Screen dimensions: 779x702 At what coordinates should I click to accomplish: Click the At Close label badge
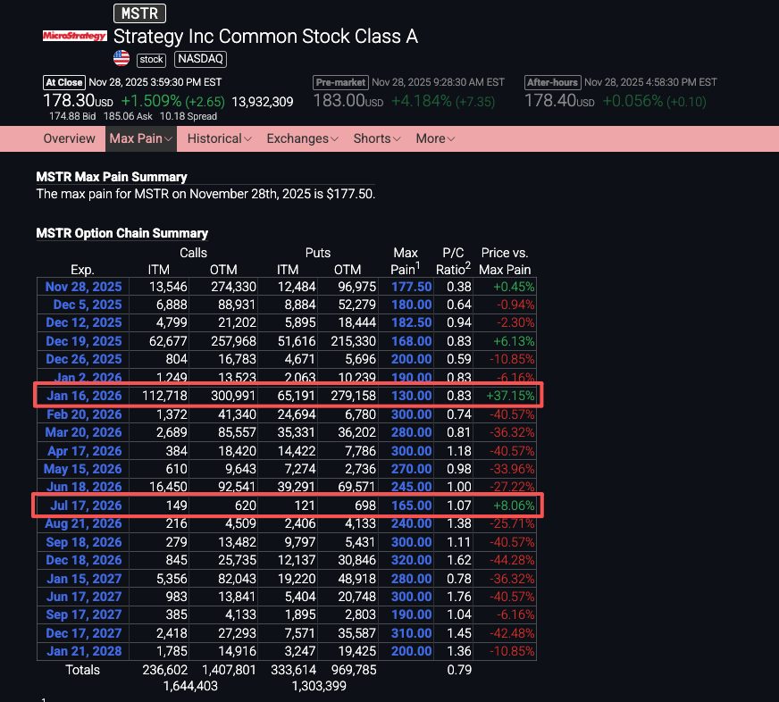coord(64,82)
